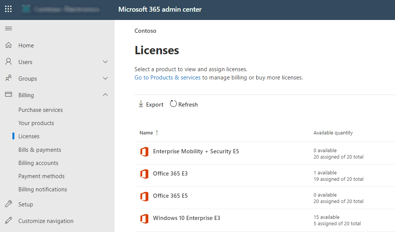Select the Billing card icon
Screen dimensions: 395x232
click(8, 95)
